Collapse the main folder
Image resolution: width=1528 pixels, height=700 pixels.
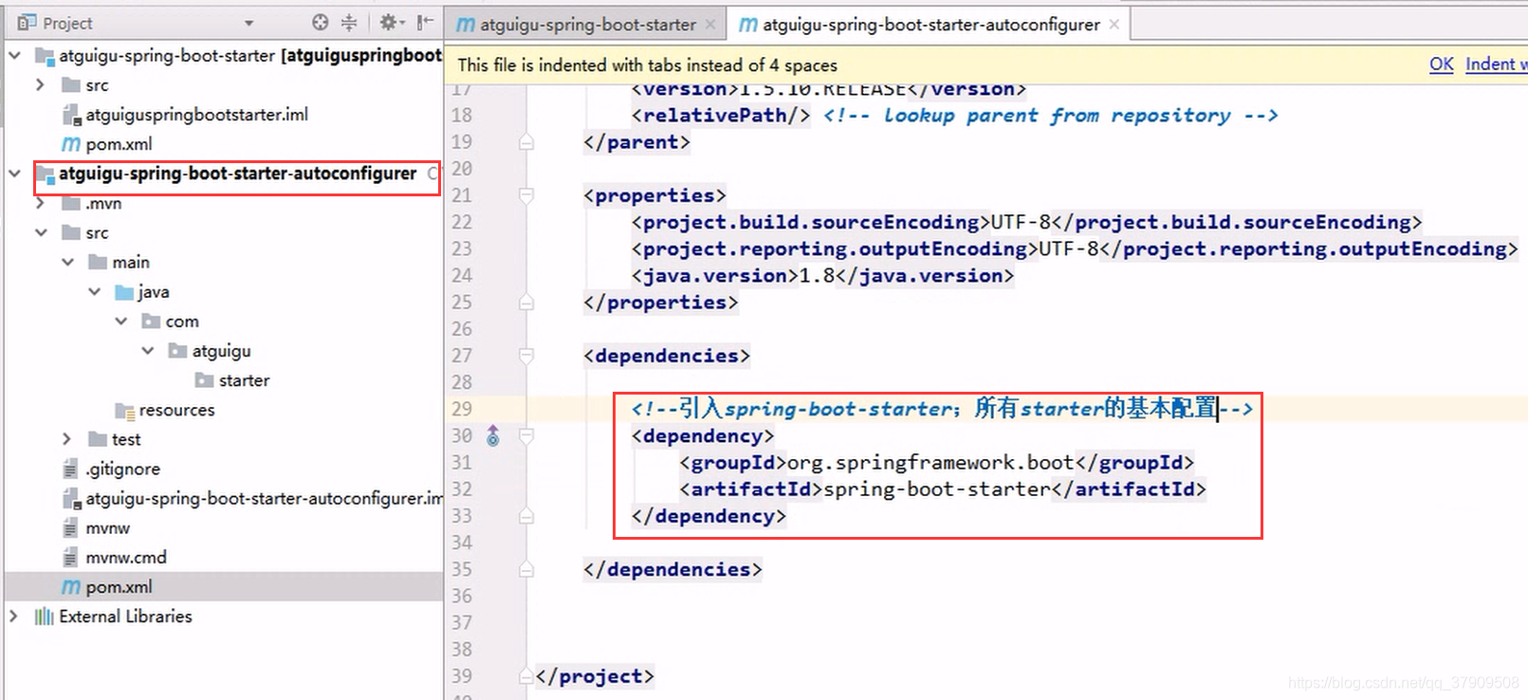click(67, 262)
